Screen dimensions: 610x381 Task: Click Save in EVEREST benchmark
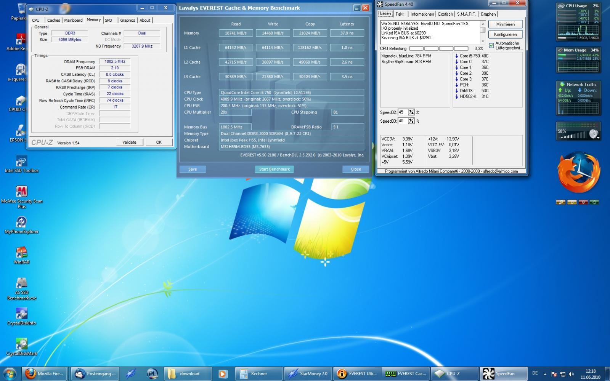(x=193, y=169)
